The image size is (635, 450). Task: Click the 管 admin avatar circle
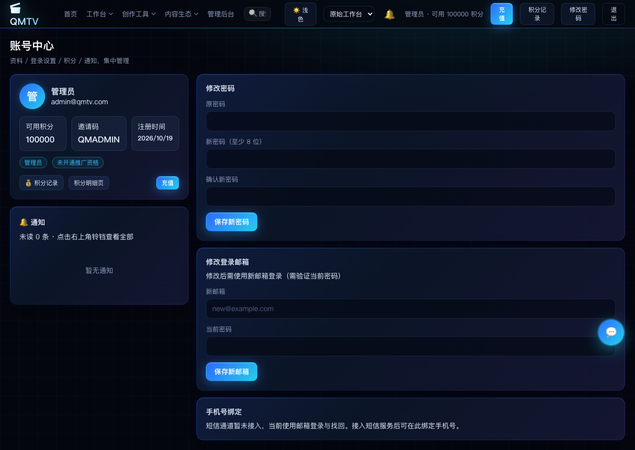pos(32,96)
